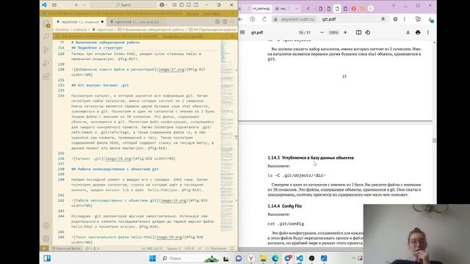Open VS Code from the taskbar

coord(299,258)
